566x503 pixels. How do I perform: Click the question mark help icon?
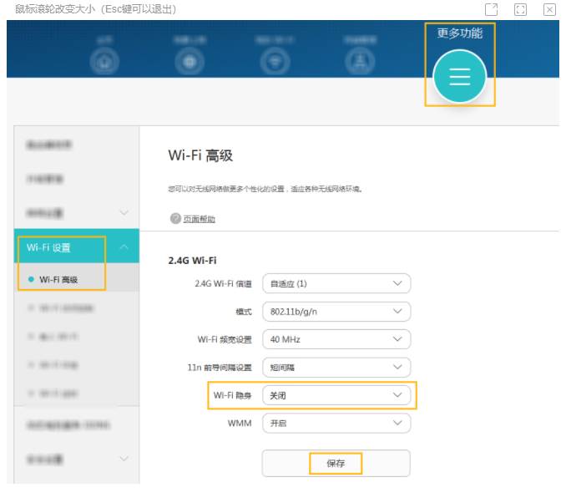pyautogui.click(x=175, y=219)
